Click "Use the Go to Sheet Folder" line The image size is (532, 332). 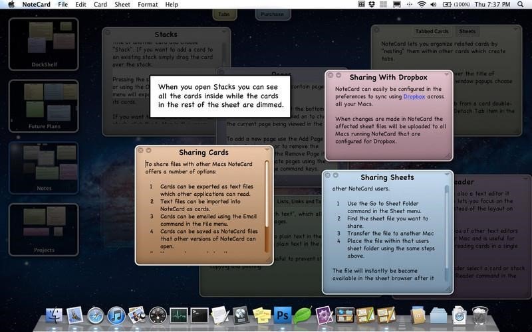(383, 203)
